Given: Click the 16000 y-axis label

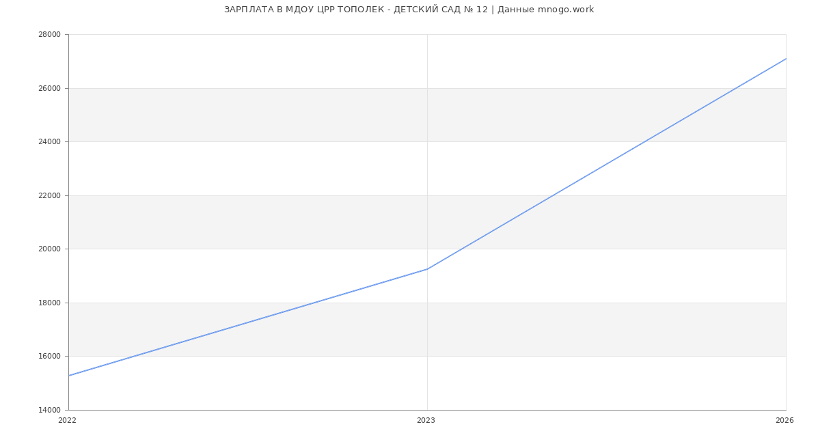Looking at the screenshot, I should [49, 357].
